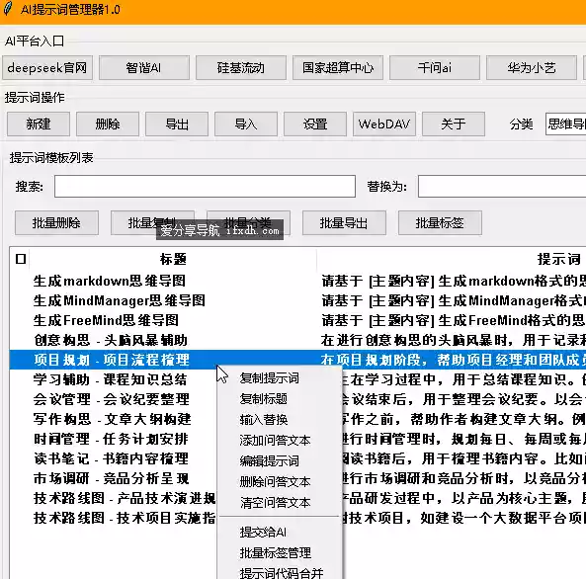Screen dimensions: 586x579
Task: Select row 时间管理 - 任务计划安排
Action: pos(111,439)
